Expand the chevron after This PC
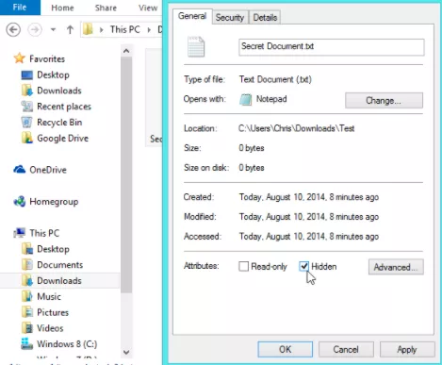Image resolution: width=442 pixels, height=365 pixels. (149, 30)
